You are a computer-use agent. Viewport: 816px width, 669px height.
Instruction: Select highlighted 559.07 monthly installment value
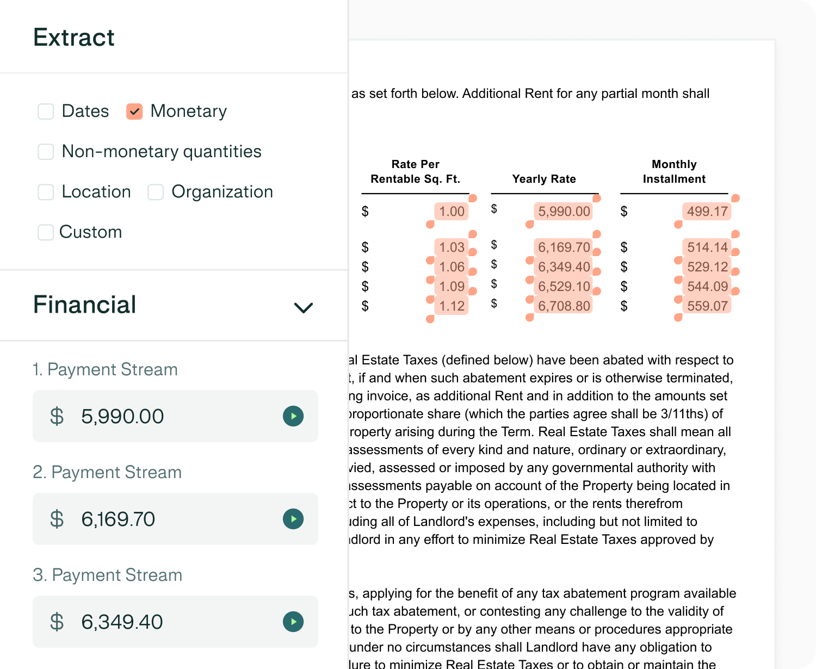click(707, 306)
